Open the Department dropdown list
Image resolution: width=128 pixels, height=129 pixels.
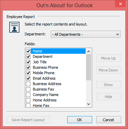[86, 34]
